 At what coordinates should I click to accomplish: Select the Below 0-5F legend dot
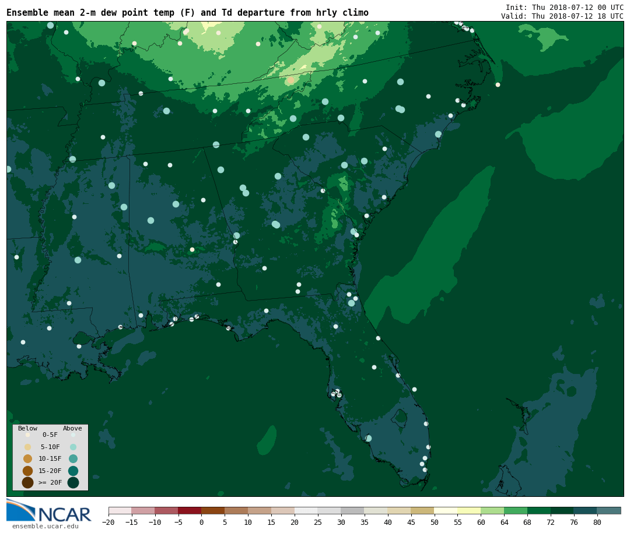coord(28,435)
